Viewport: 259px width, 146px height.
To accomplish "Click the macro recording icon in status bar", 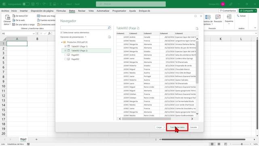I will (28, 144).
